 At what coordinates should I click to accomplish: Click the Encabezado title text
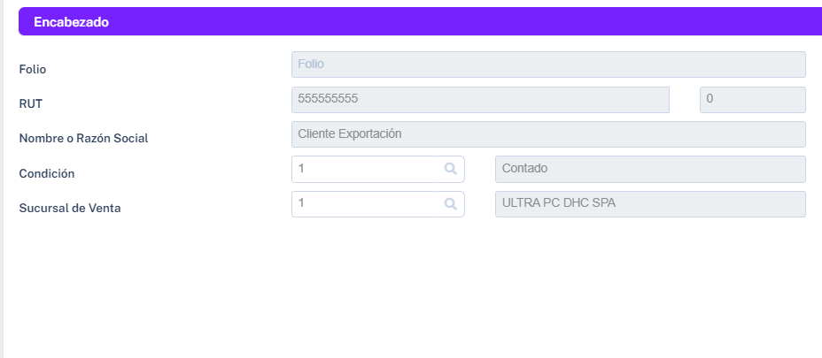click(x=71, y=22)
